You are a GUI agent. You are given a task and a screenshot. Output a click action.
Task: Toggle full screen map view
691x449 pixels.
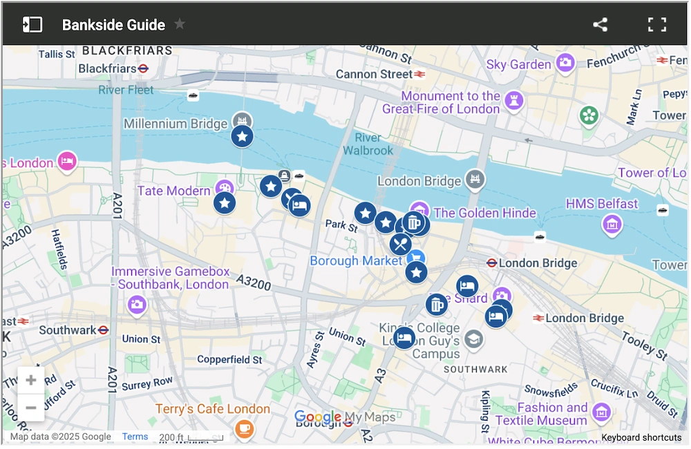point(656,25)
